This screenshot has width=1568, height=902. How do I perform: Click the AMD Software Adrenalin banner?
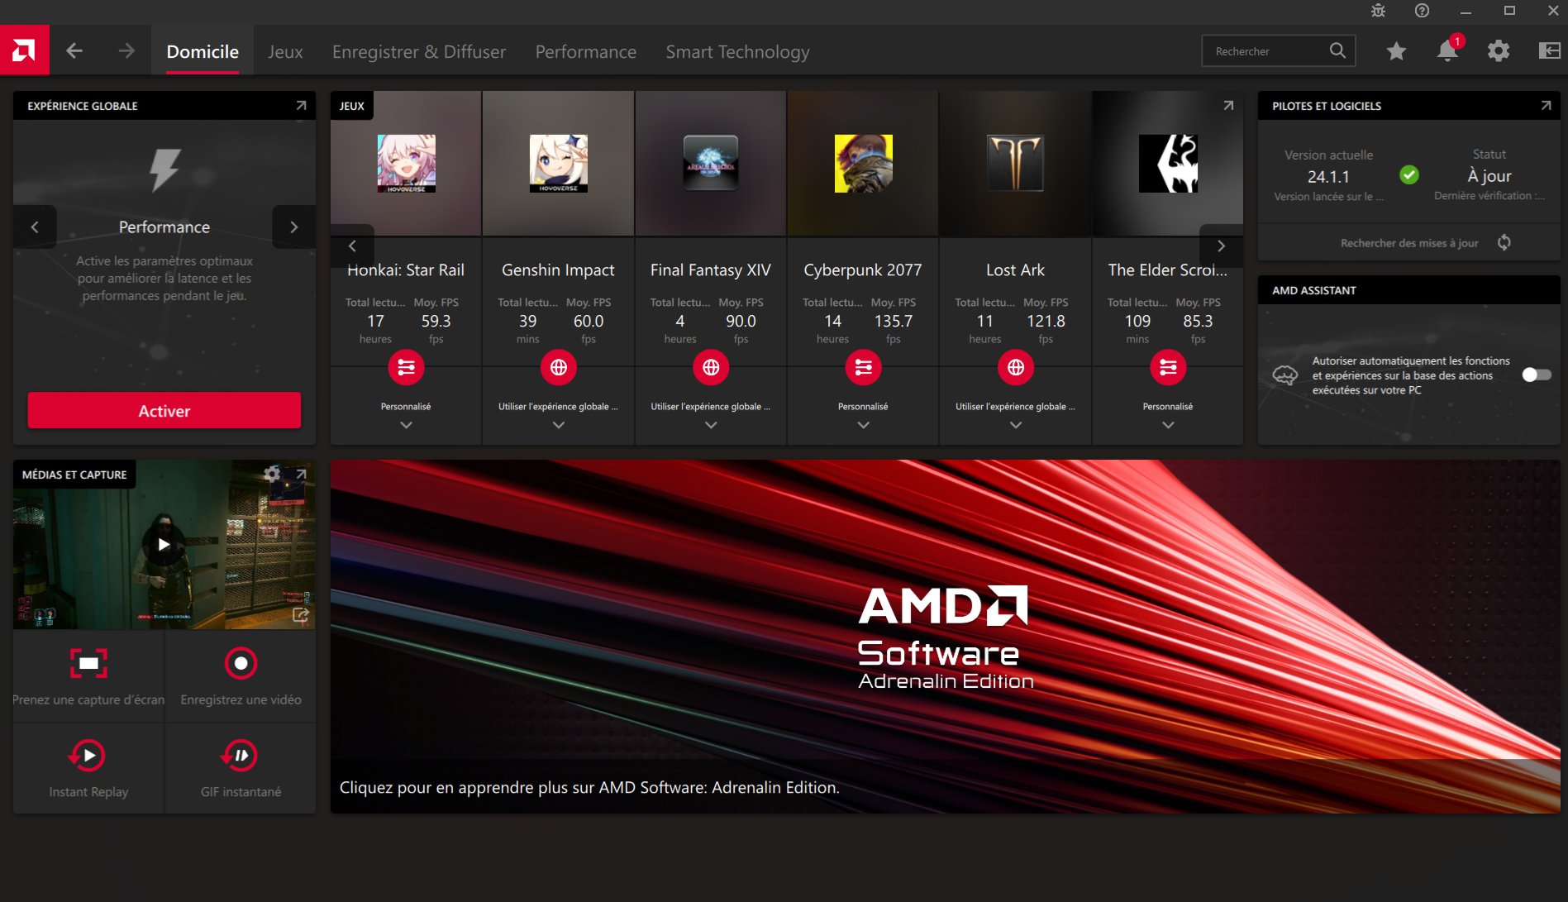point(945,637)
